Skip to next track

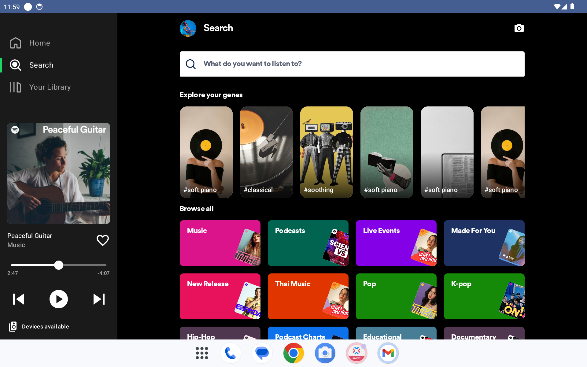click(99, 299)
